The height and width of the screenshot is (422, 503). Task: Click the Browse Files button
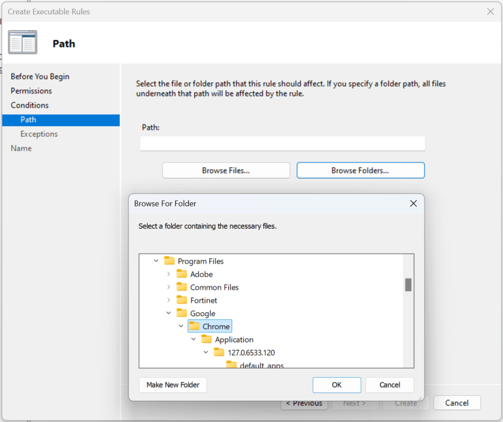pos(226,170)
